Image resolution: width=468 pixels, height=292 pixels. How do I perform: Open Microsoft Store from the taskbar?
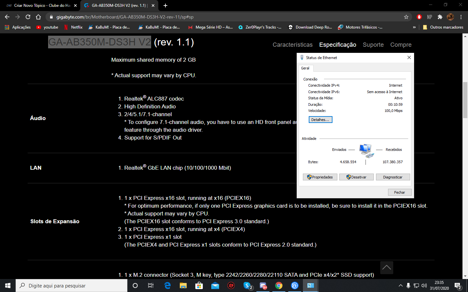click(x=199, y=286)
